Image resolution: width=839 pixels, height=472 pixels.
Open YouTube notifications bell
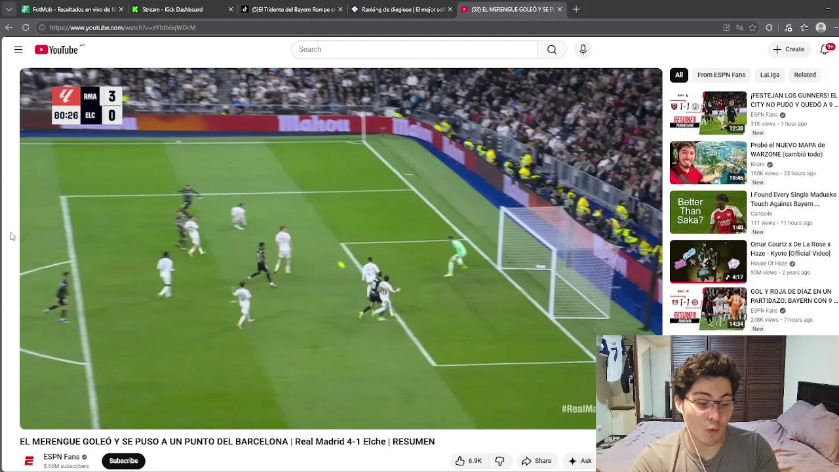(826, 49)
